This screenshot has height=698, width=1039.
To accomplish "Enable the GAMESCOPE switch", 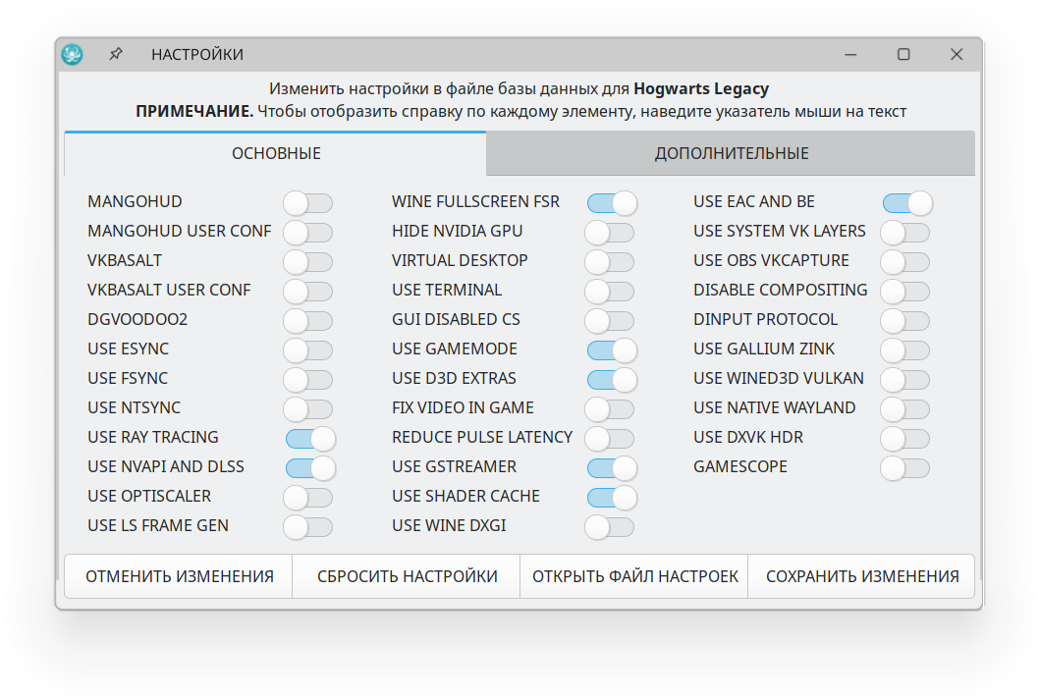I will pyautogui.click(x=904, y=468).
